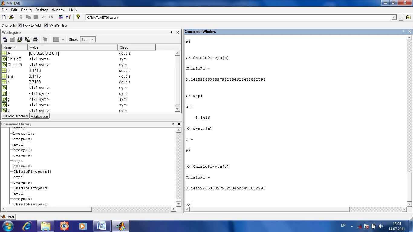Select last ChisloPi=vpa(c) history entry
This screenshot has width=413, height=232.
[31, 204]
